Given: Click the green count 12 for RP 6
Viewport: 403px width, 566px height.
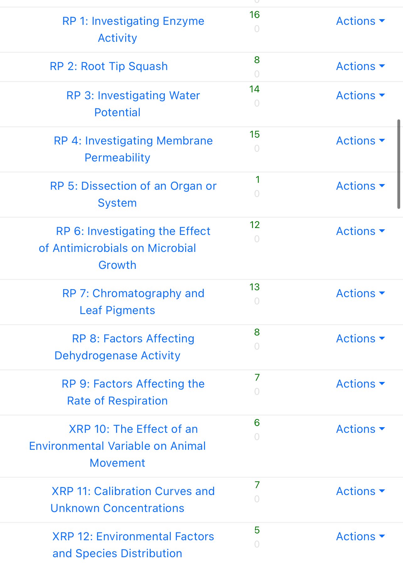Looking at the screenshot, I should (x=255, y=225).
